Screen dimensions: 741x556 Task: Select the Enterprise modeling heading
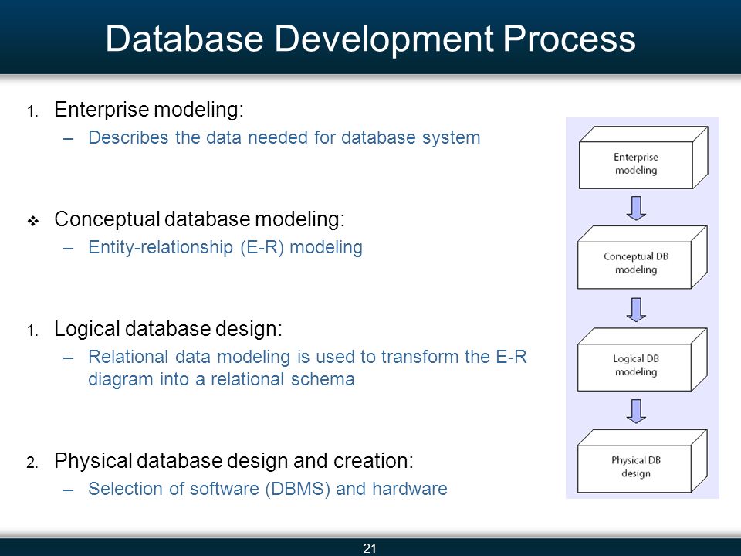[149, 110]
